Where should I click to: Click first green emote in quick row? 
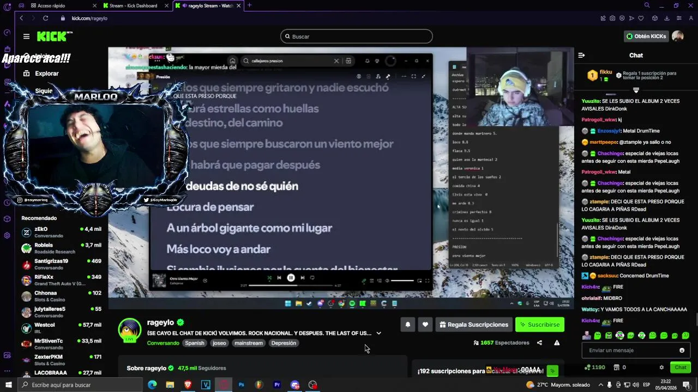click(x=598, y=335)
